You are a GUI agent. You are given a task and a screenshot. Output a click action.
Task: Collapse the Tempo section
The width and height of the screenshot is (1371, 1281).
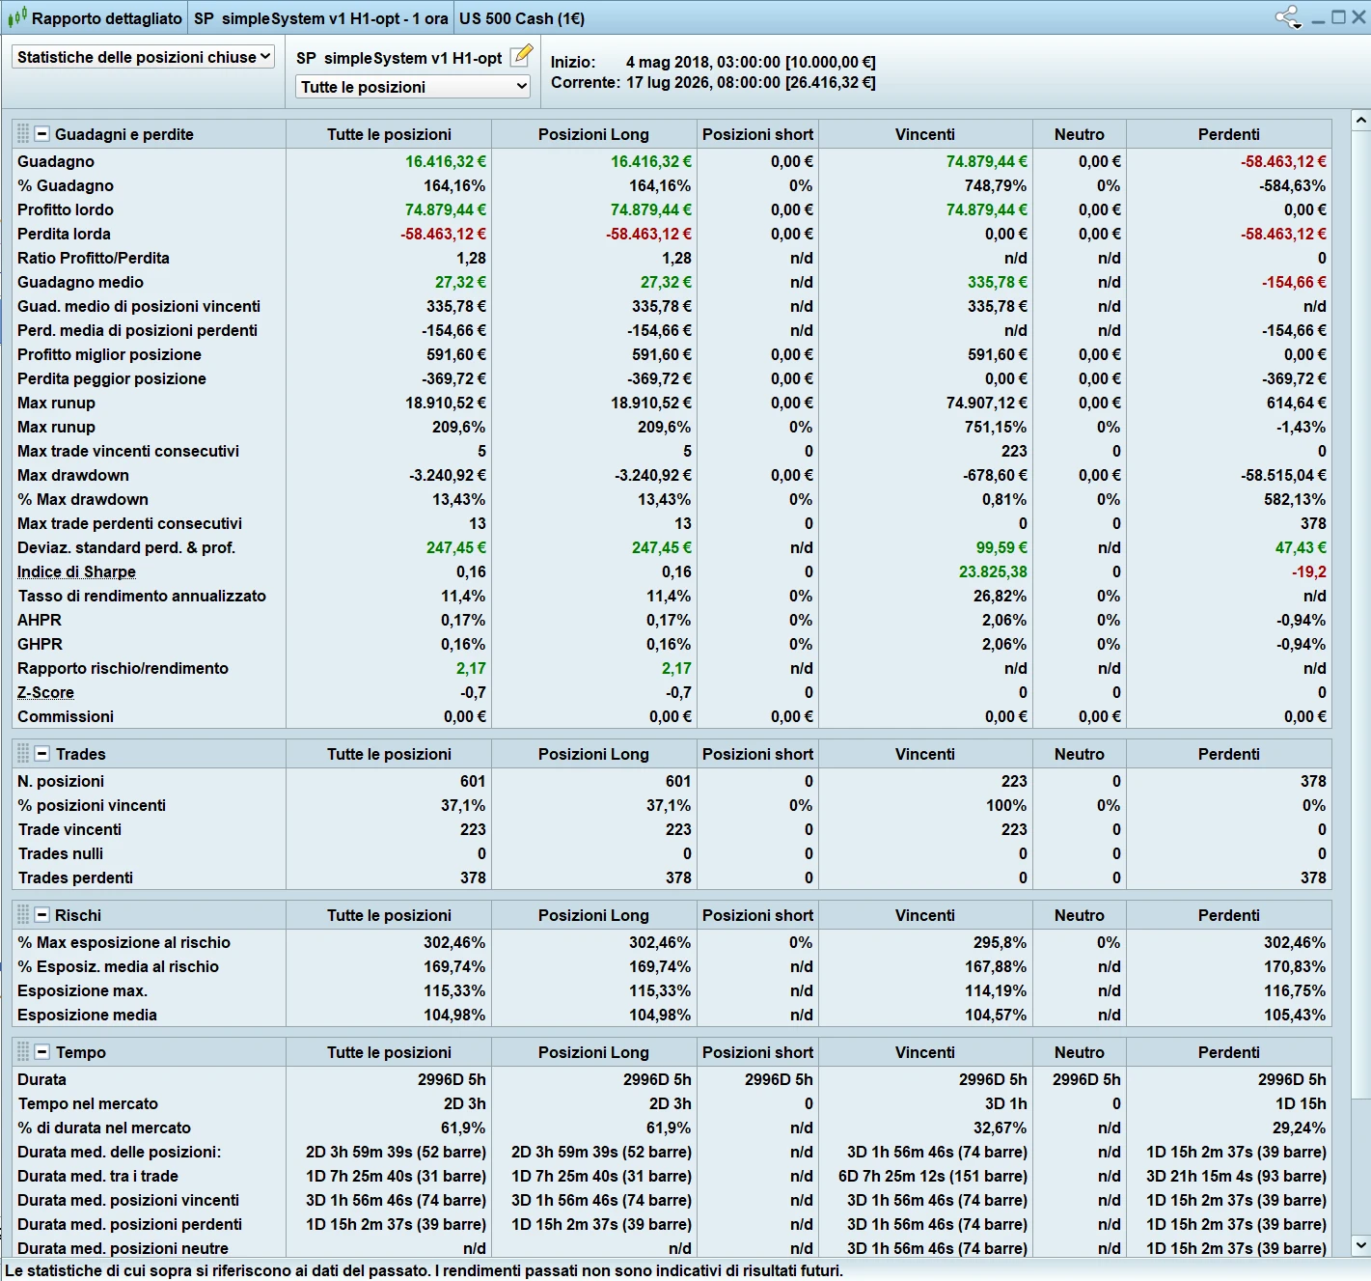(x=42, y=1052)
